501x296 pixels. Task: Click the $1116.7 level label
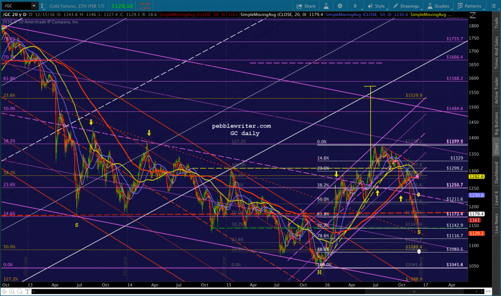[455, 235]
